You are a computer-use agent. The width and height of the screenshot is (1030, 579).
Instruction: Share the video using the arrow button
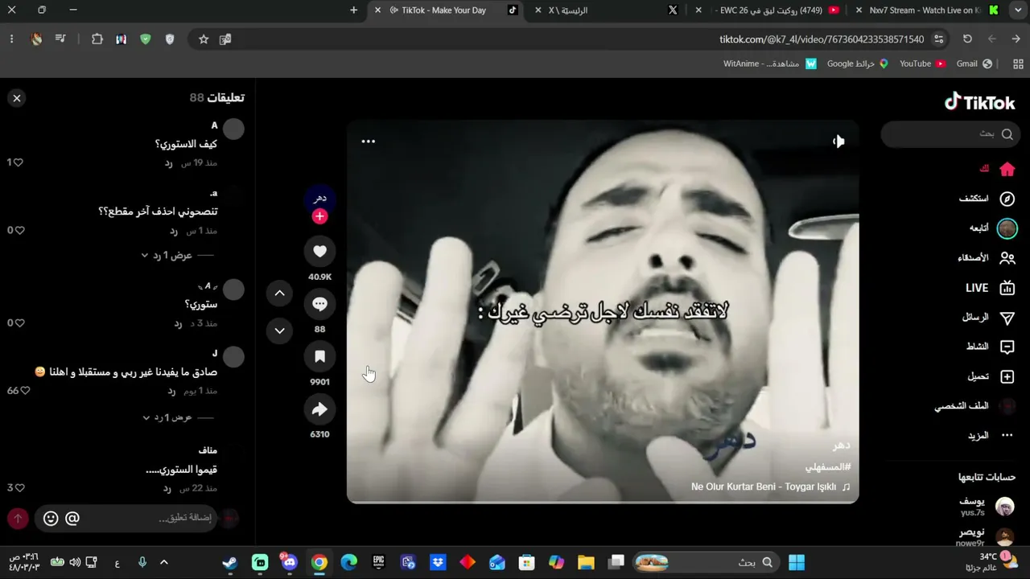click(x=319, y=409)
